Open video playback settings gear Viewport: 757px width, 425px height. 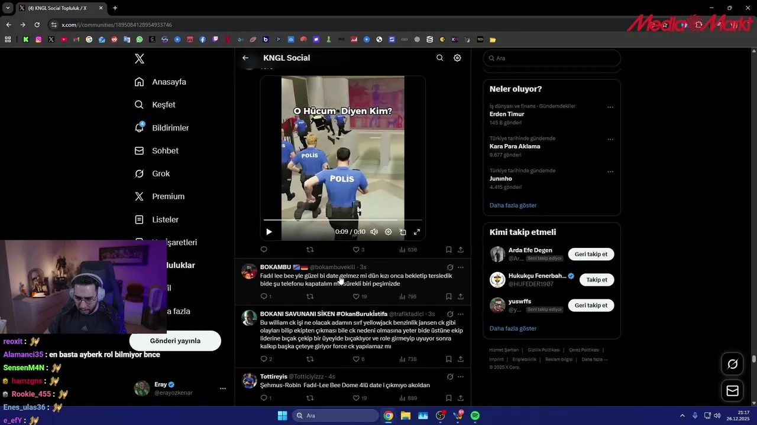click(388, 232)
